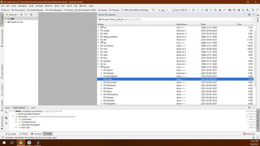Click the pin icon in Build panel
The image size is (260, 146).
(6, 123)
